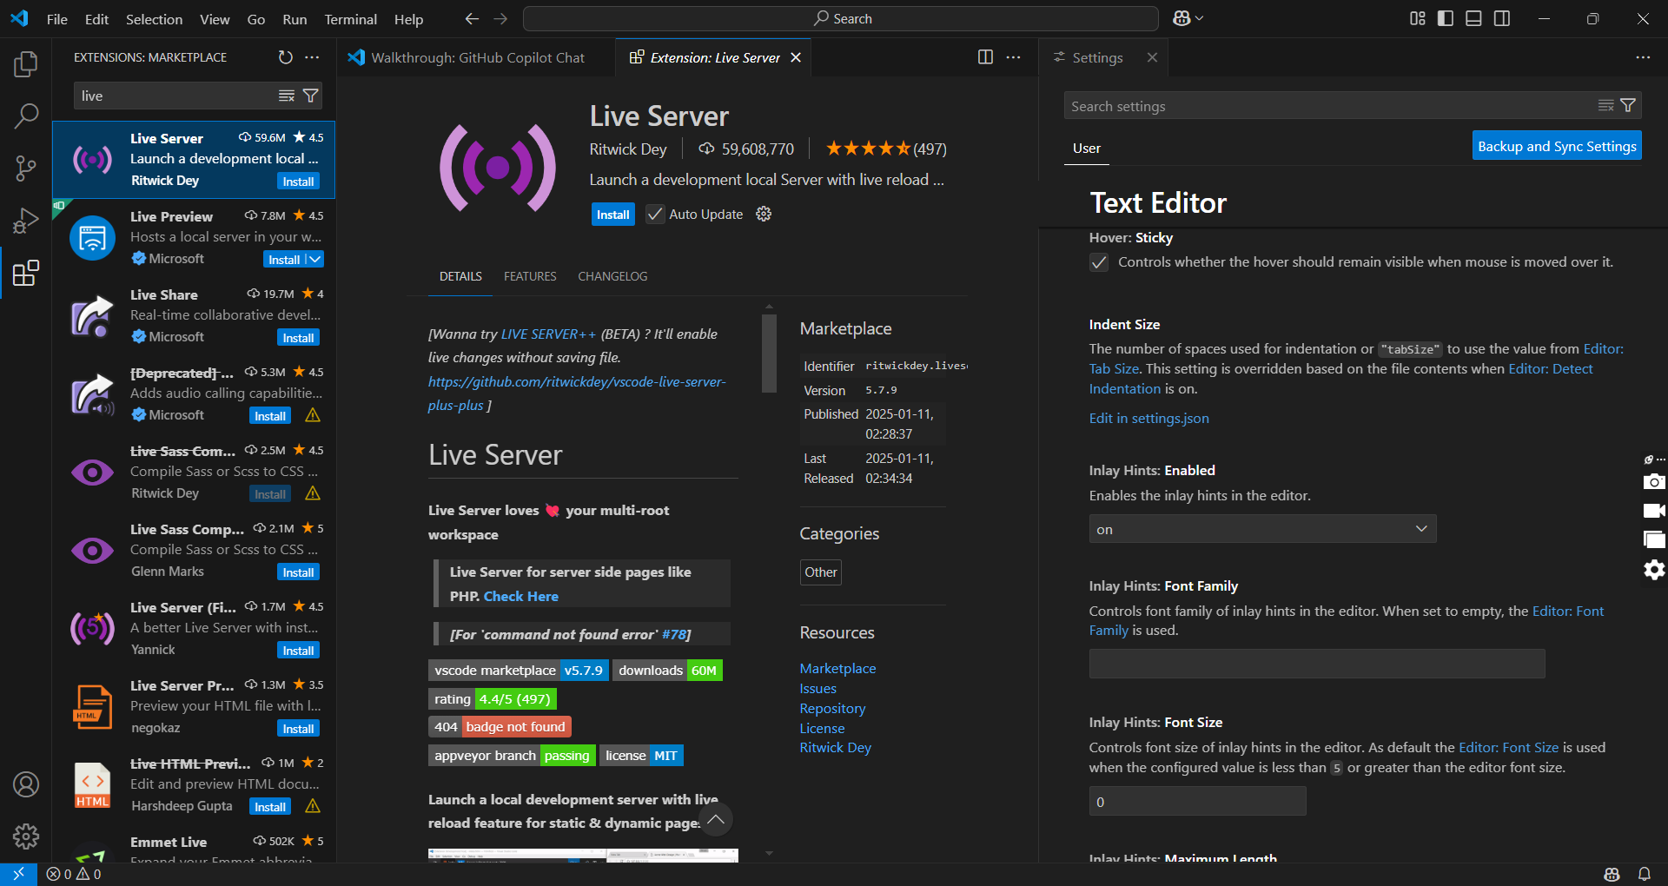Click Backup and Sync Settings
The height and width of the screenshot is (886, 1668).
click(1557, 146)
